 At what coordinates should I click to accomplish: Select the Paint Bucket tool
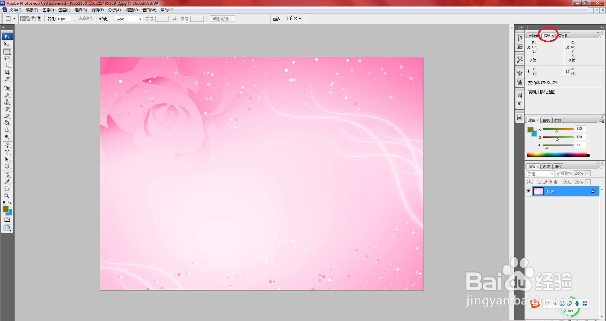(x=7, y=123)
